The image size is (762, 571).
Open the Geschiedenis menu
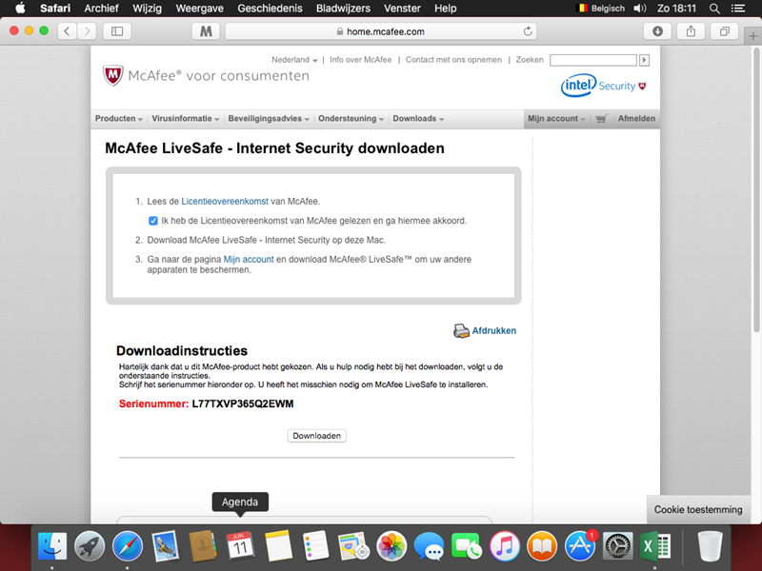tap(270, 9)
